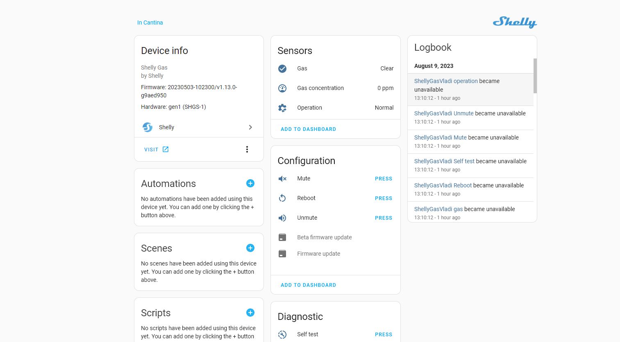
Task: Click the Mute muted-speaker icon
Action: pos(282,178)
